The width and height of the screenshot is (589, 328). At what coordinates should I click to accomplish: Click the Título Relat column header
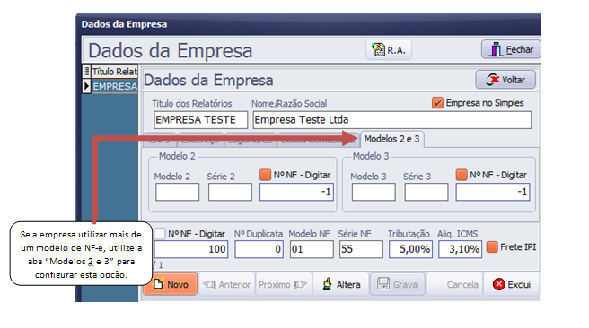pos(115,71)
